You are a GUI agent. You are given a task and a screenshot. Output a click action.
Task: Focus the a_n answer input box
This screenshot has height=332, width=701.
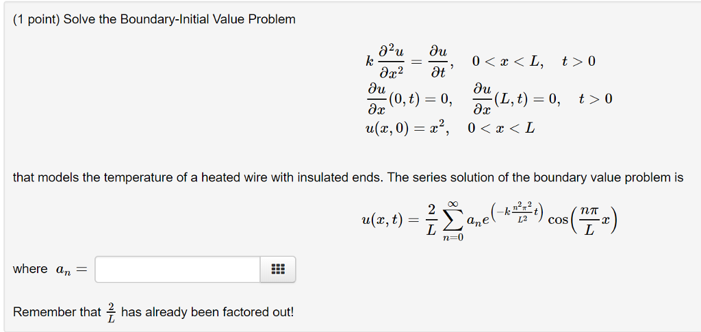[x=177, y=269]
